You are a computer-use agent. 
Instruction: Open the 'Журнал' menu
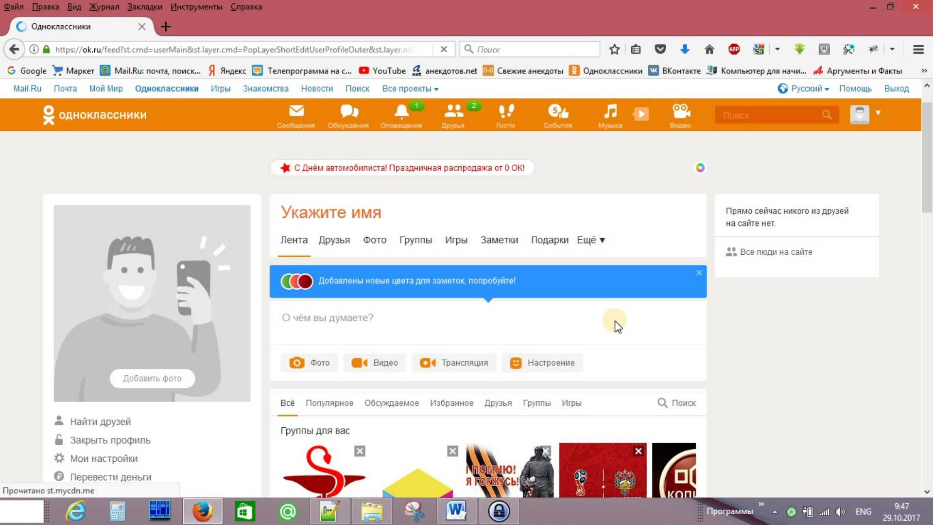point(104,7)
